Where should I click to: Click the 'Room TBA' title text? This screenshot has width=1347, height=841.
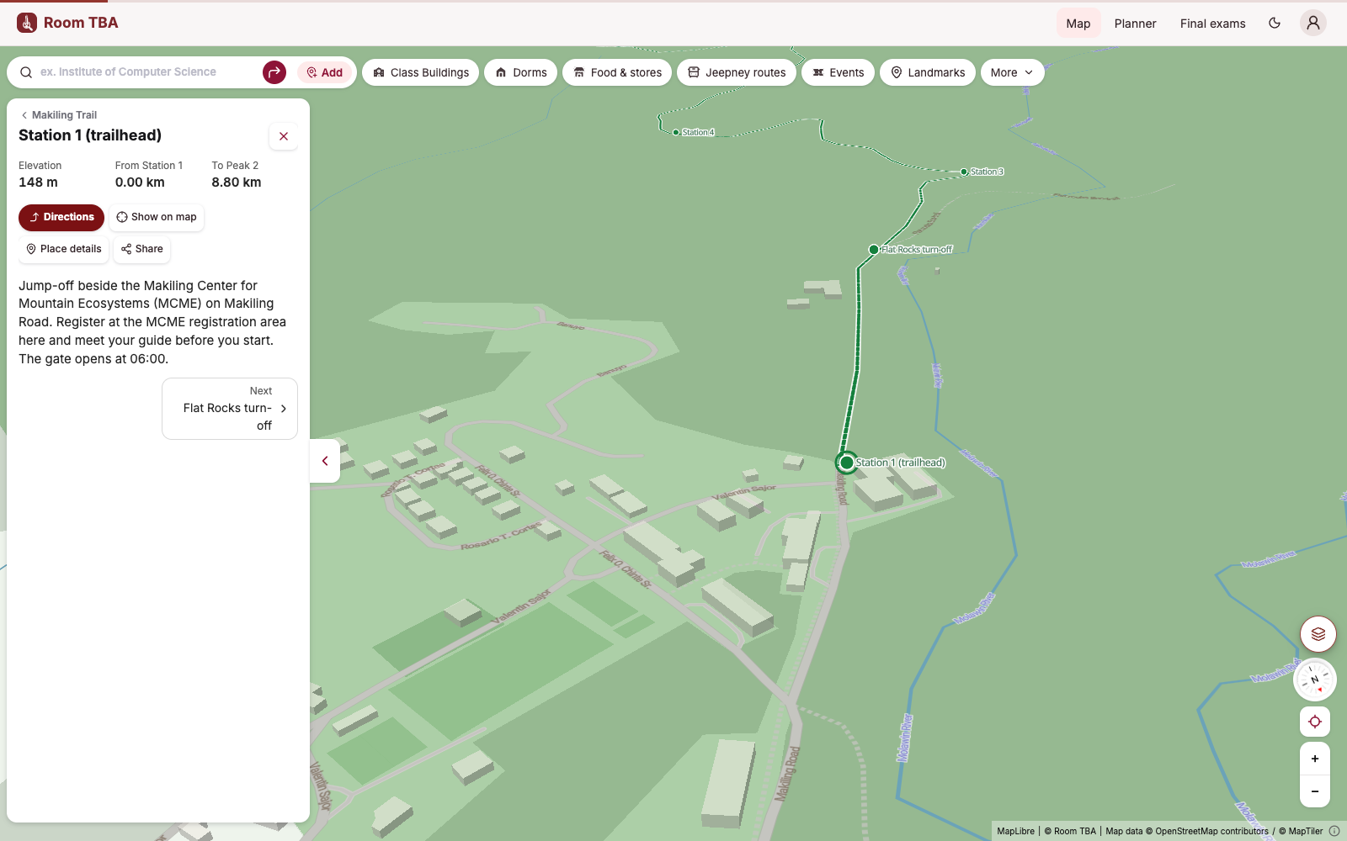click(x=81, y=23)
